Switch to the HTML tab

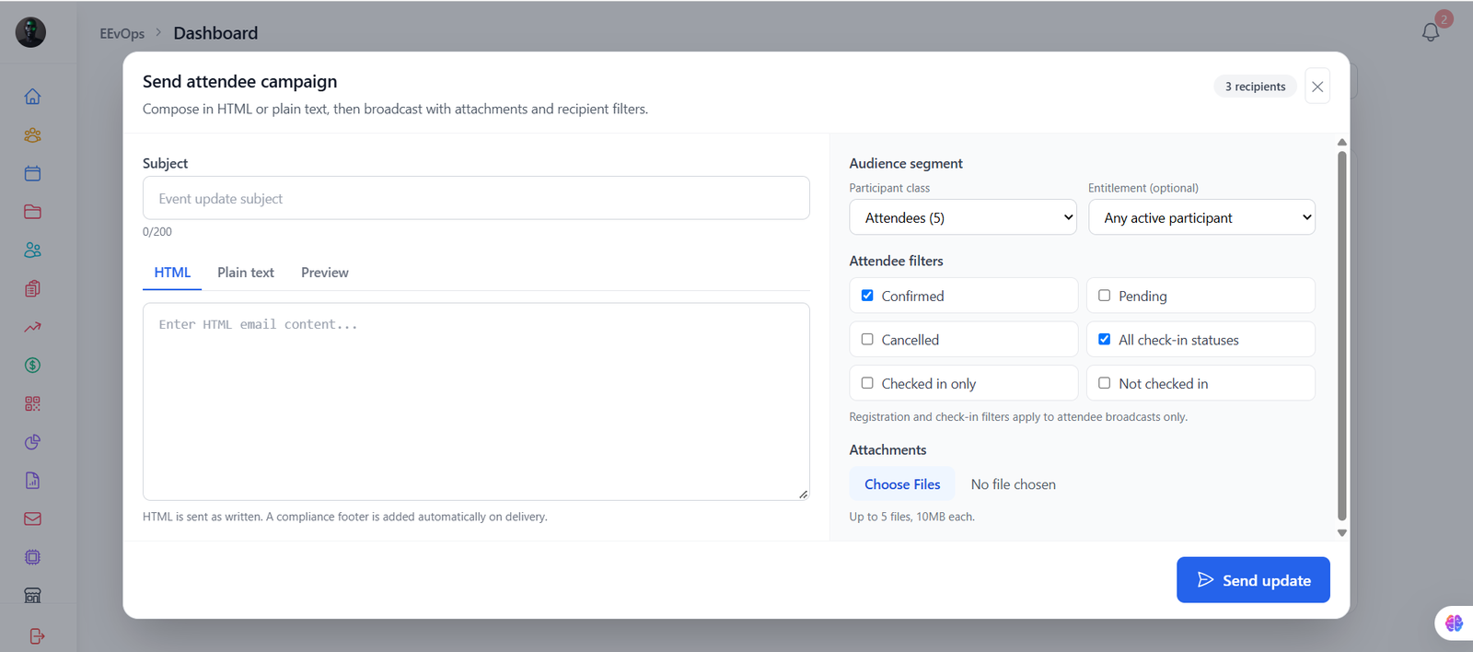(x=172, y=273)
